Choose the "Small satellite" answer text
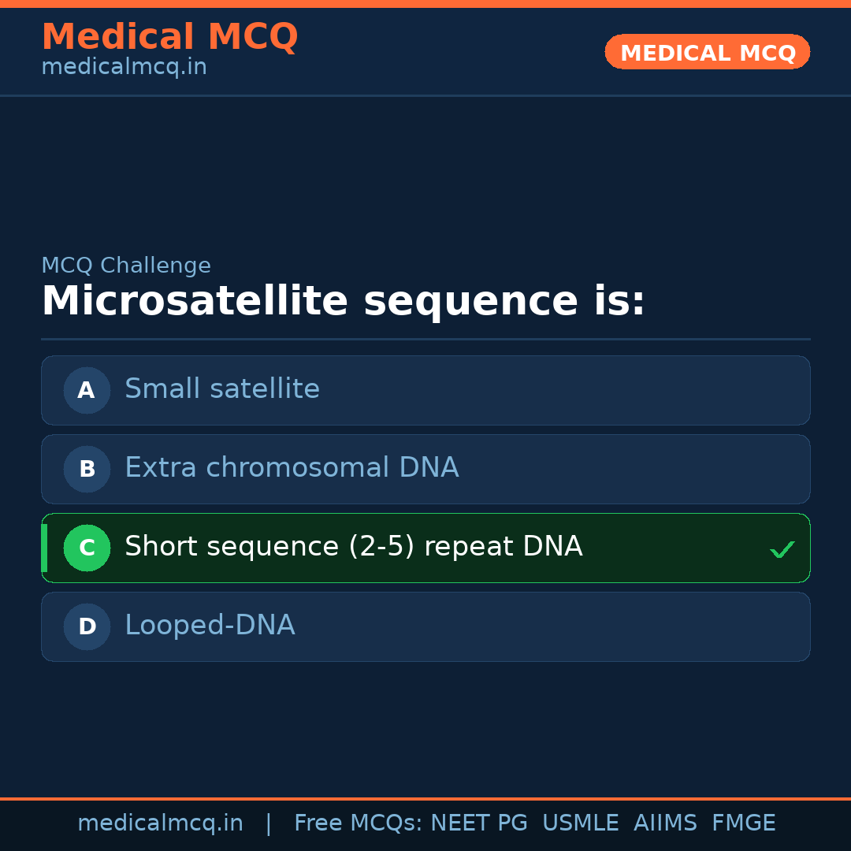Screen dimensions: 851x851 click(222, 389)
